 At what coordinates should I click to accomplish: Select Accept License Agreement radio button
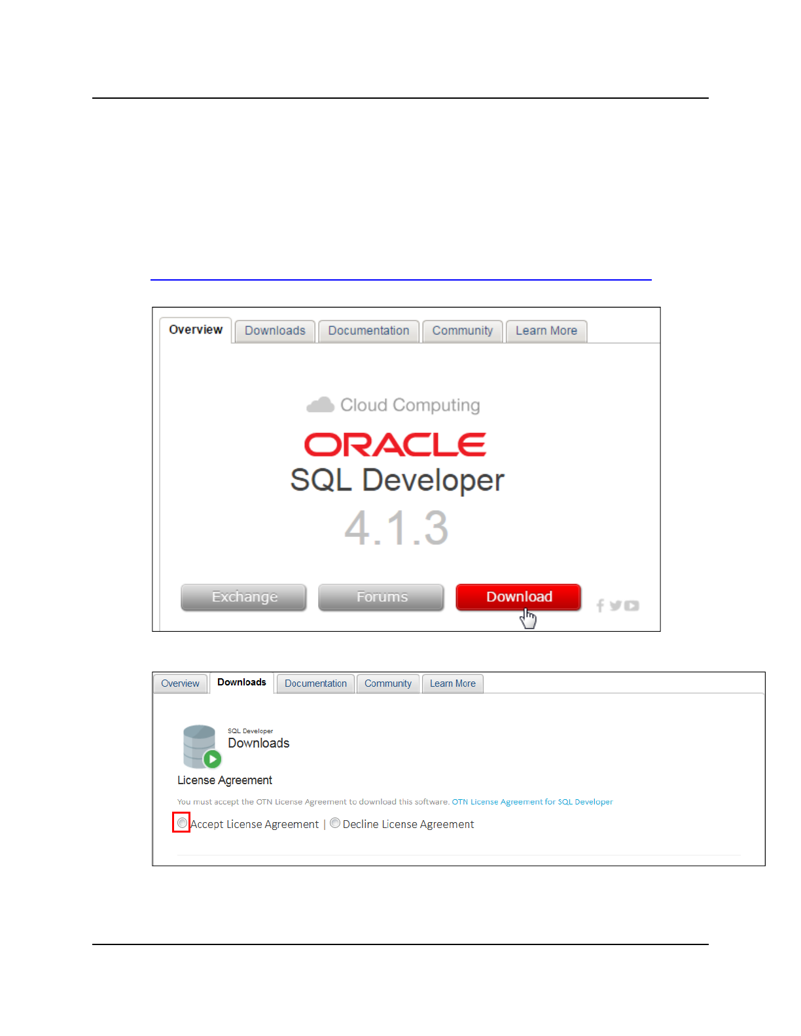pyautogui.click(x=182, y=823)
